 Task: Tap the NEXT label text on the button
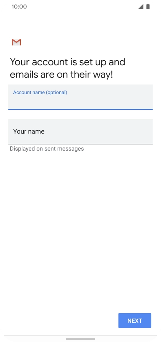pos(135,320)
